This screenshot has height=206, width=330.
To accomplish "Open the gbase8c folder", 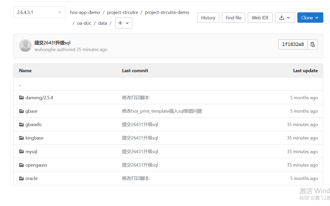I will [34, 125].
